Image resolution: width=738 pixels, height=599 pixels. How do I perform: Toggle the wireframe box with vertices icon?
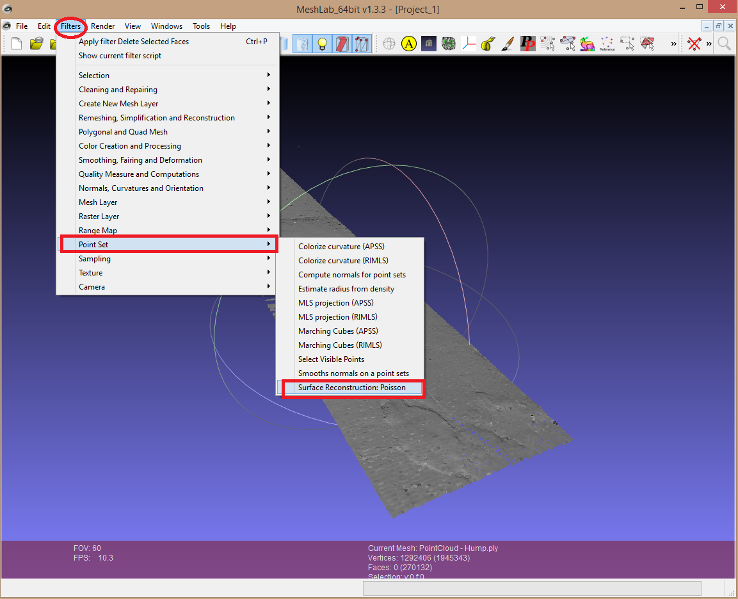coord(362,44)
